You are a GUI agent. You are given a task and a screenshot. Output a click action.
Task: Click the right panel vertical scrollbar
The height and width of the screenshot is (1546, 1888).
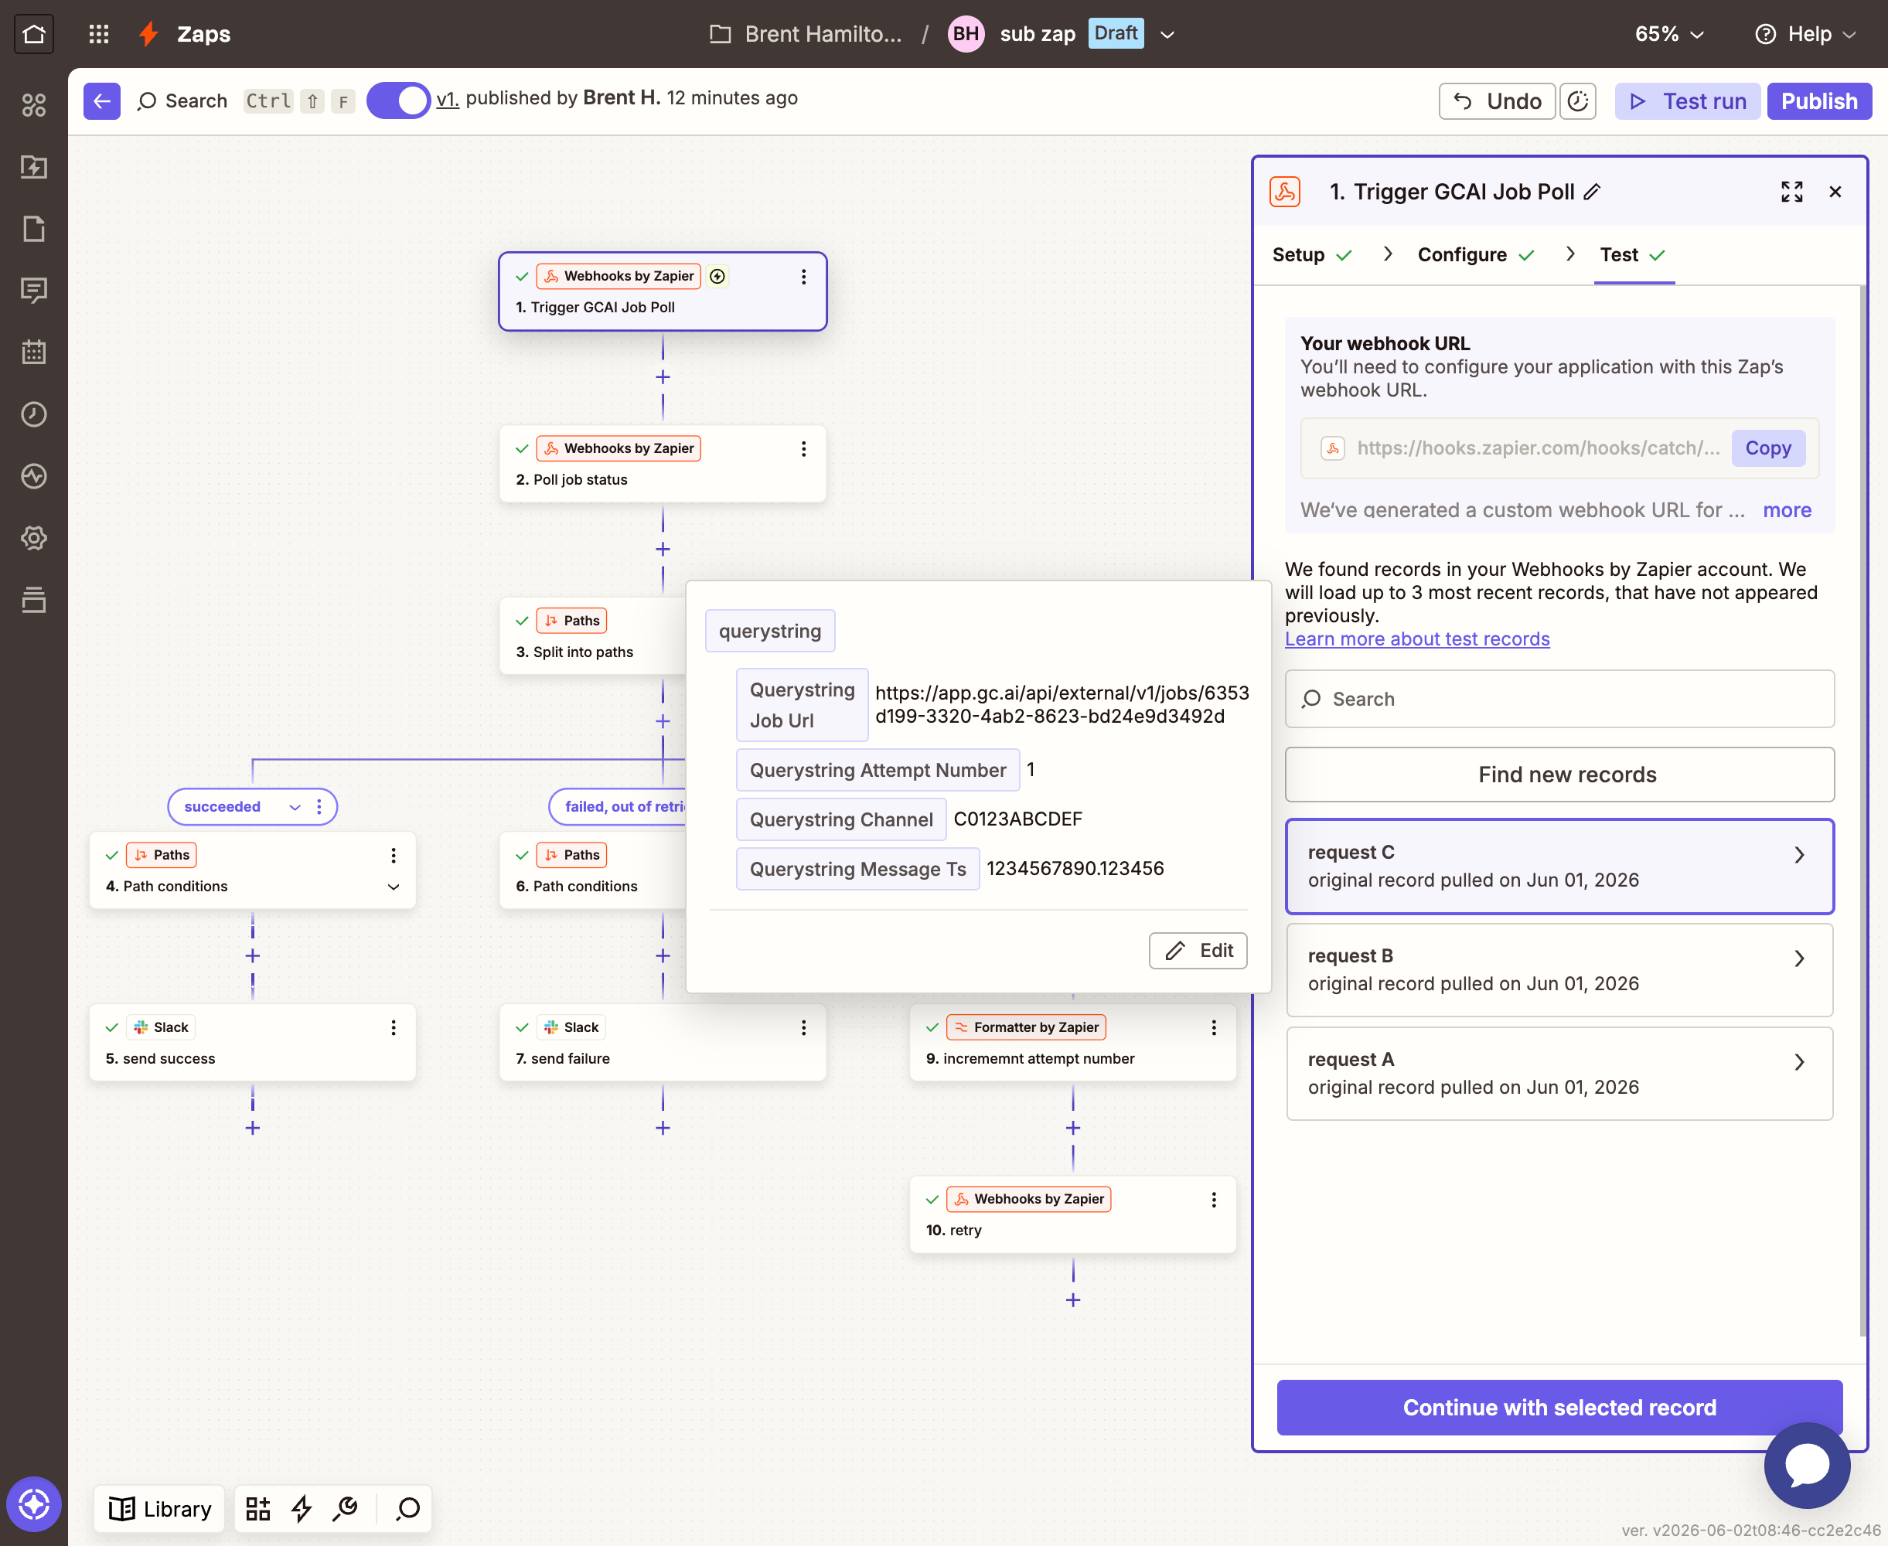[1862, 810]
